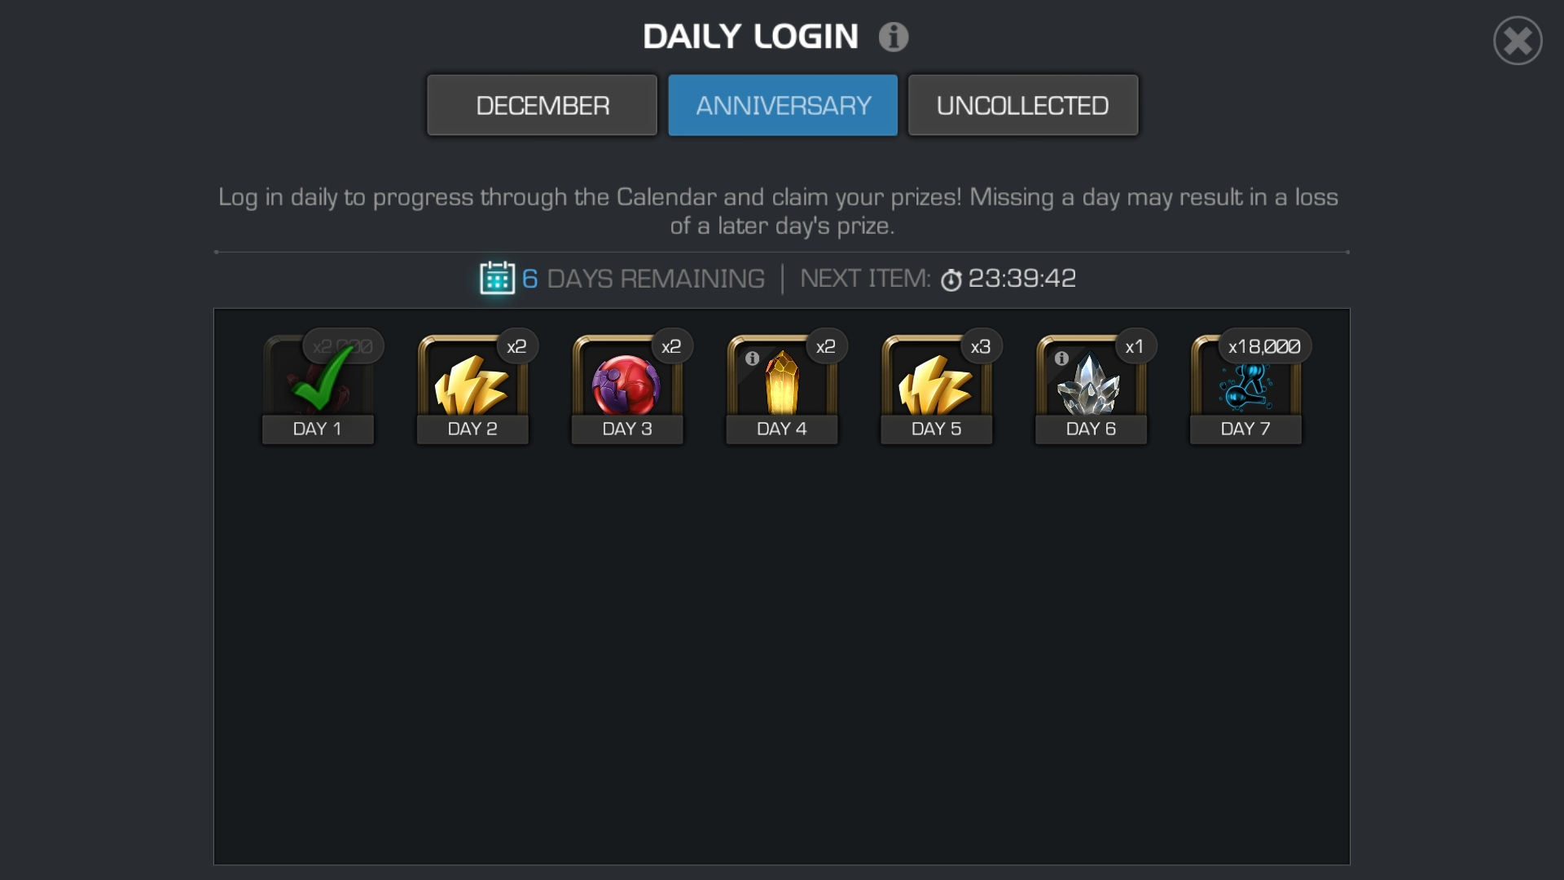
Task: Click the Day 6 silver crystal shard icon
Action: pyautogui.click(x=1089, y=385)
